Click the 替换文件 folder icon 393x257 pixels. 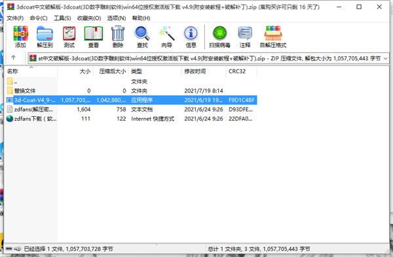click(x=10, y=90)
